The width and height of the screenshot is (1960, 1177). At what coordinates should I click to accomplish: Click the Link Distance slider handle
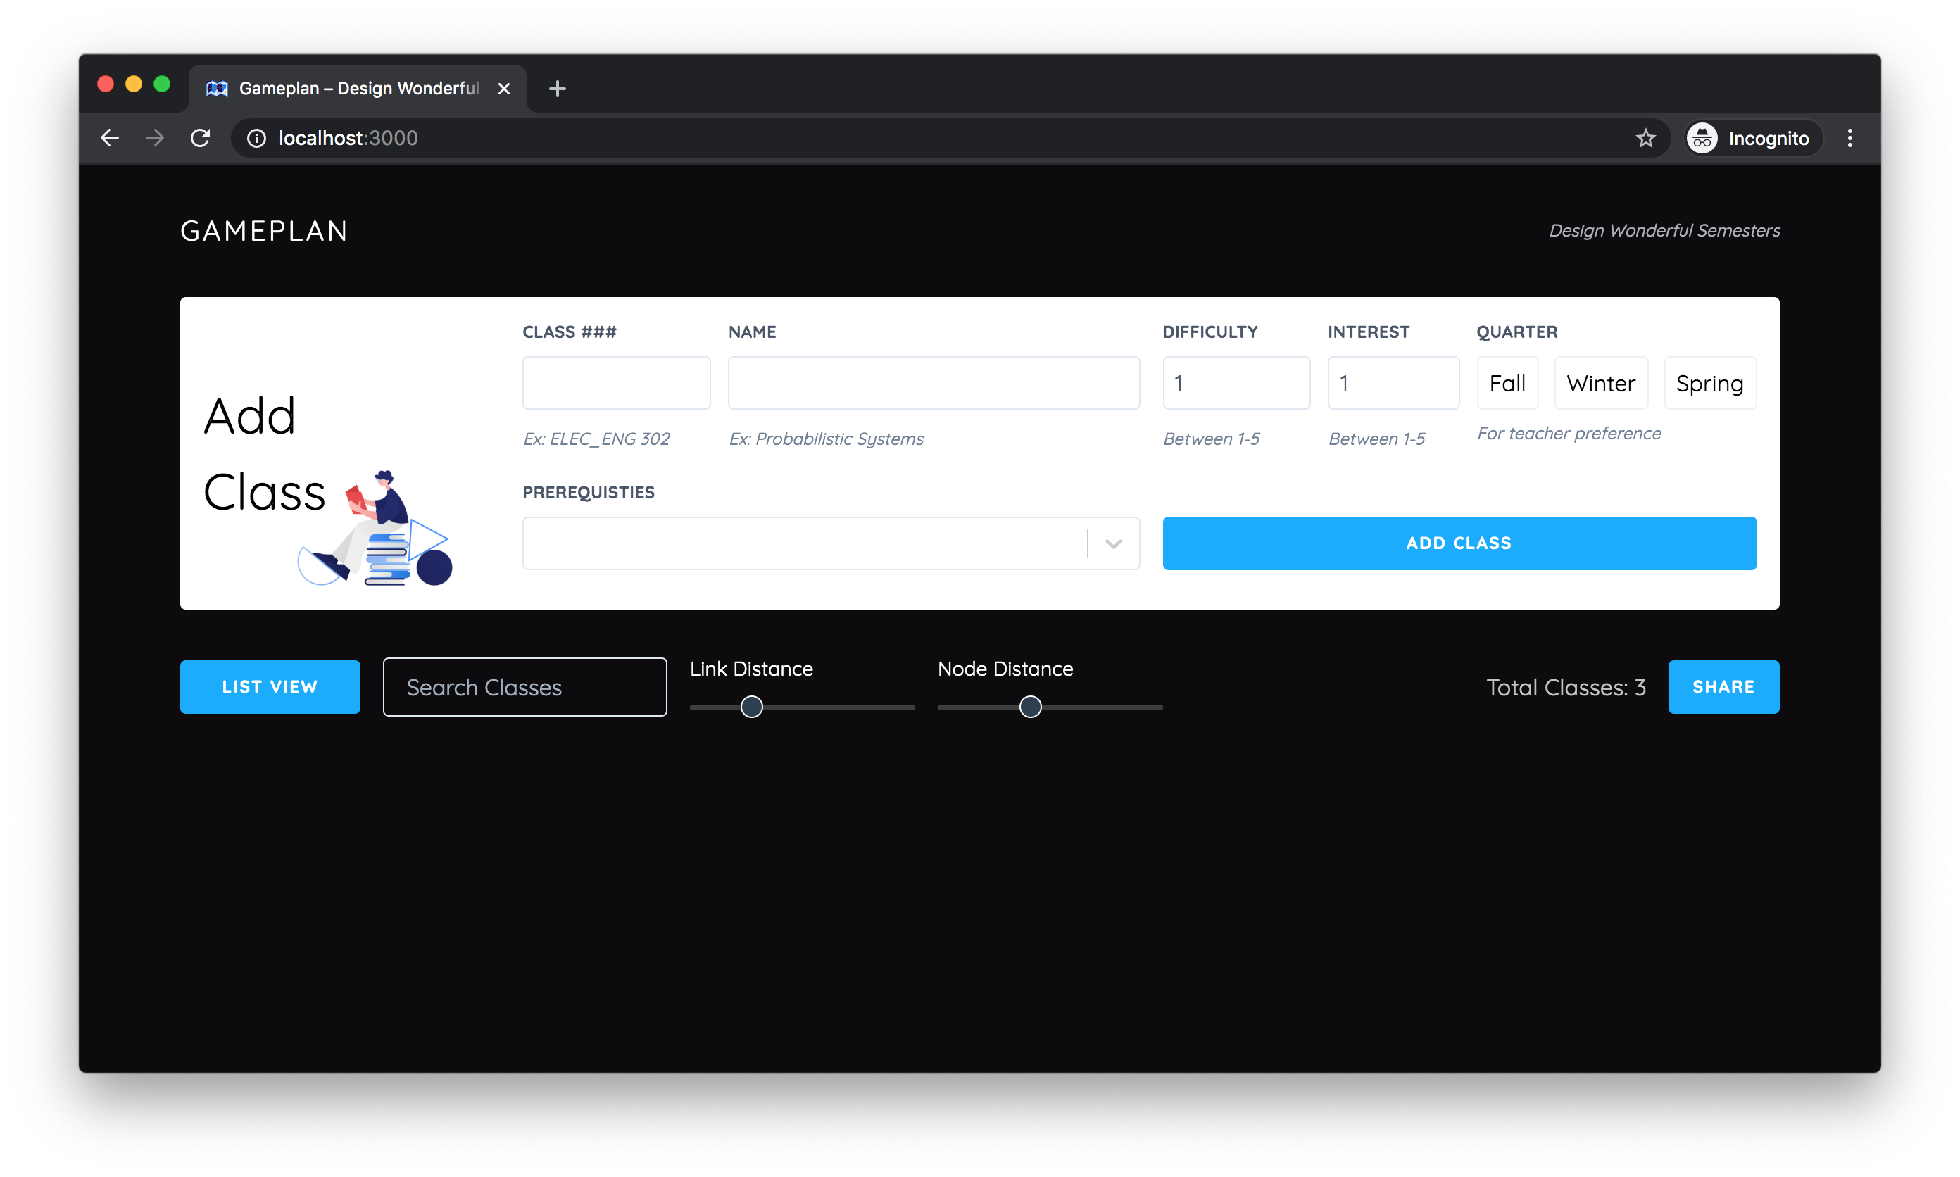[751, 707]
